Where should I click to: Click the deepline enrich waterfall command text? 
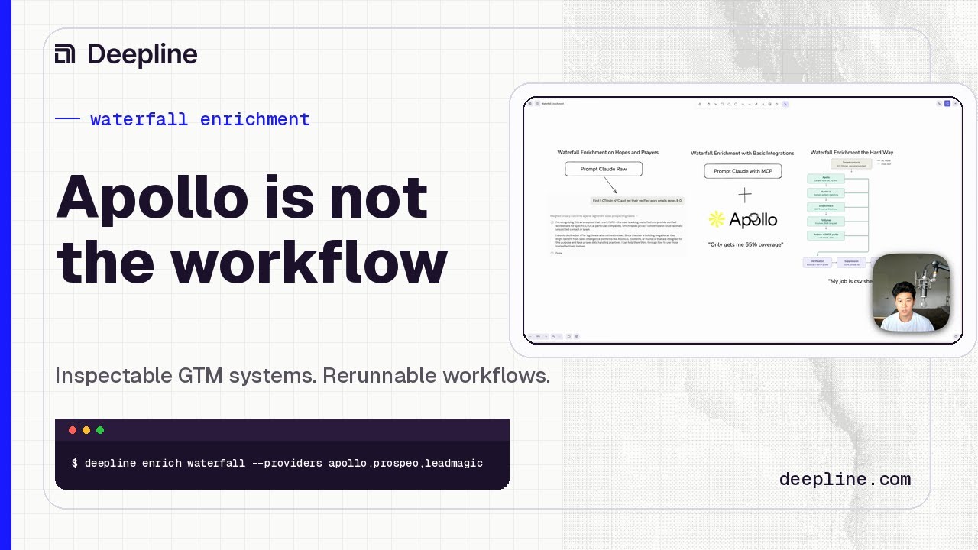(277, 463)
